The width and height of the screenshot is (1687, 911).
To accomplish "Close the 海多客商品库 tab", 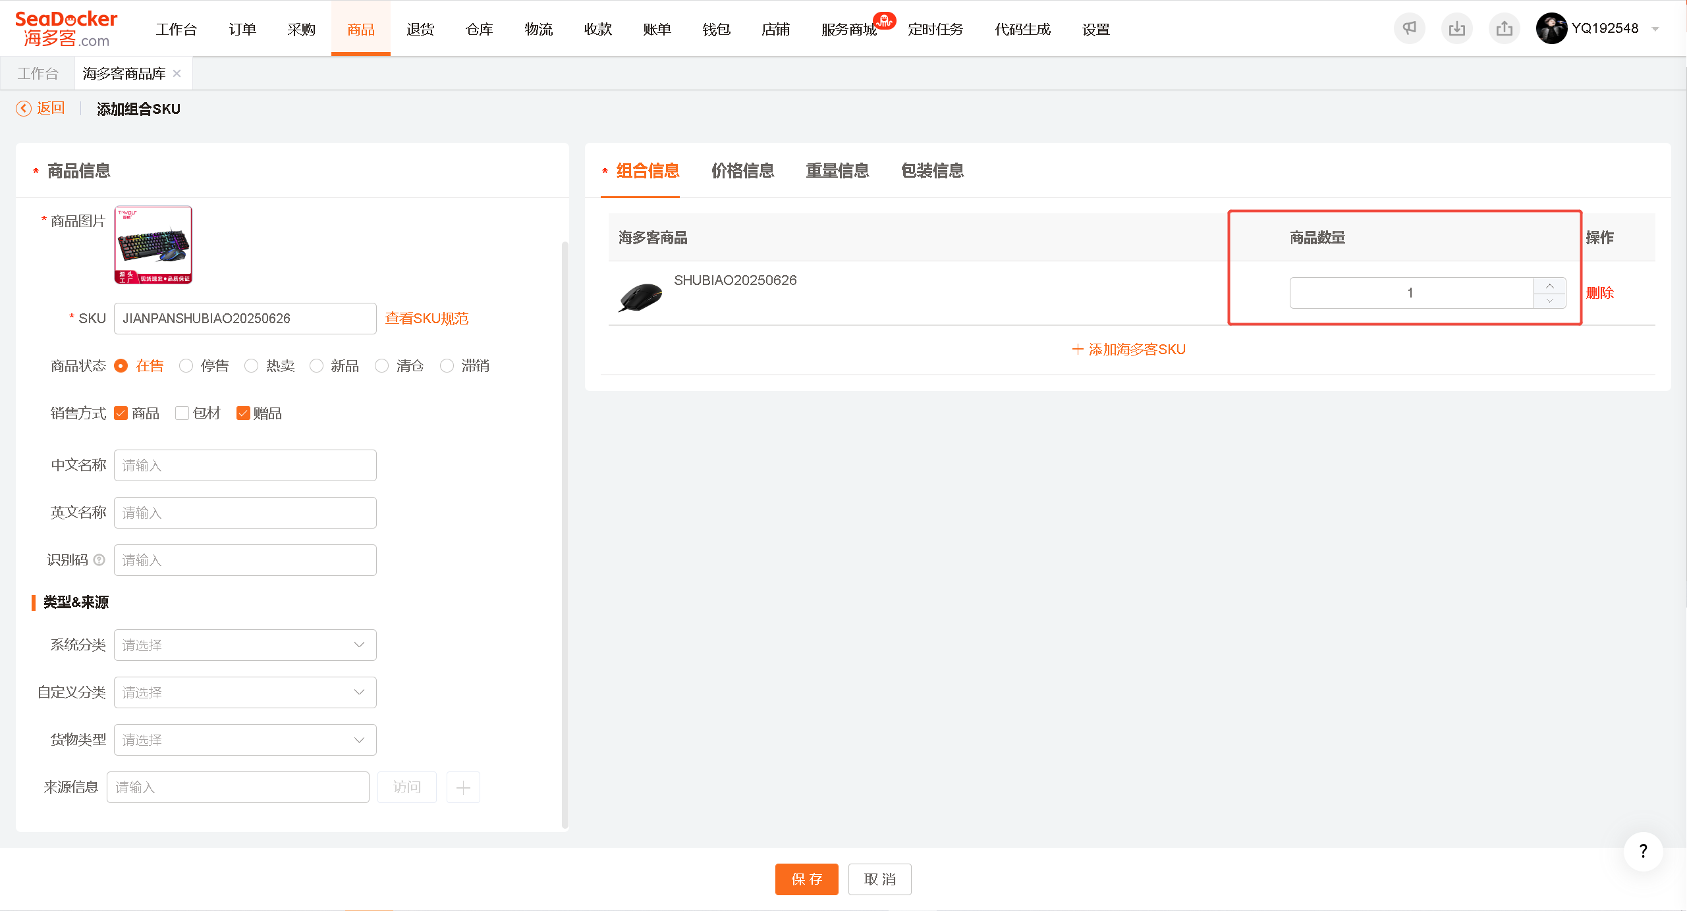I will 177,74.
